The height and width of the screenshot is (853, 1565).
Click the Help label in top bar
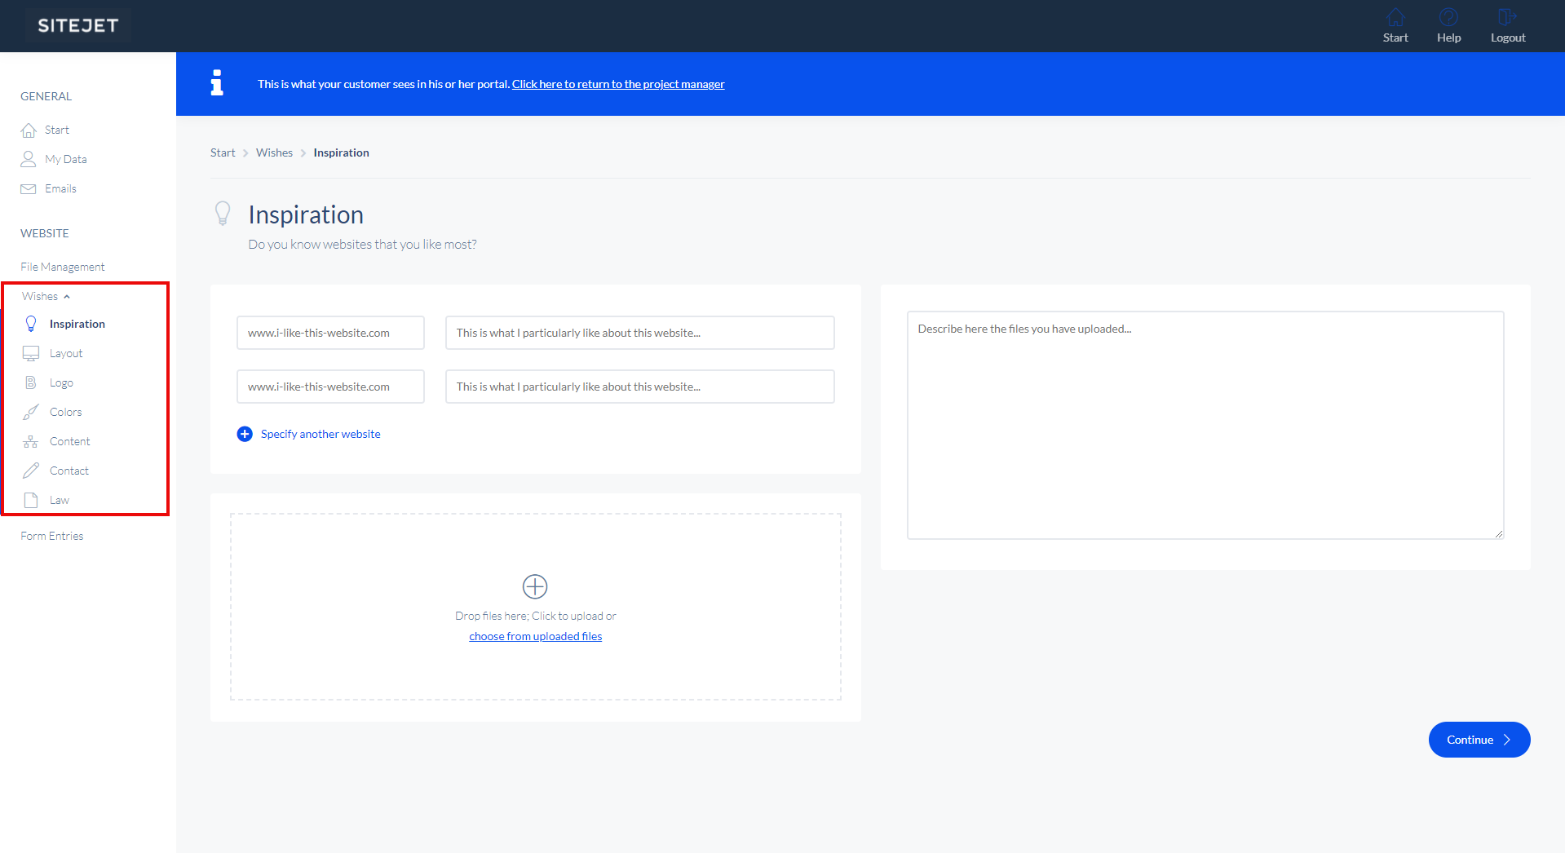pos(1449,38)
